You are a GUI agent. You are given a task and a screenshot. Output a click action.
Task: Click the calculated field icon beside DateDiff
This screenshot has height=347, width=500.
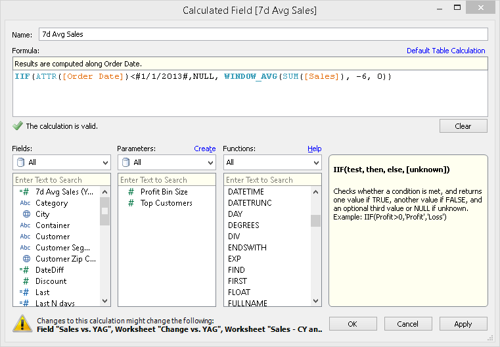[x=25, y=270]
